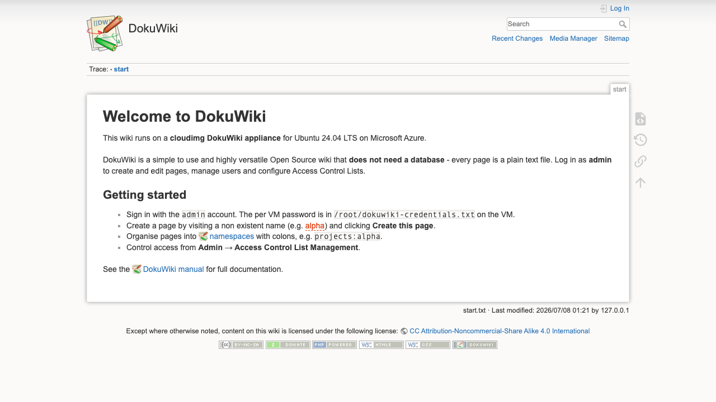Click the Getting started heading
This screenshot has width=716, height=402.
(x=144, y=195)
